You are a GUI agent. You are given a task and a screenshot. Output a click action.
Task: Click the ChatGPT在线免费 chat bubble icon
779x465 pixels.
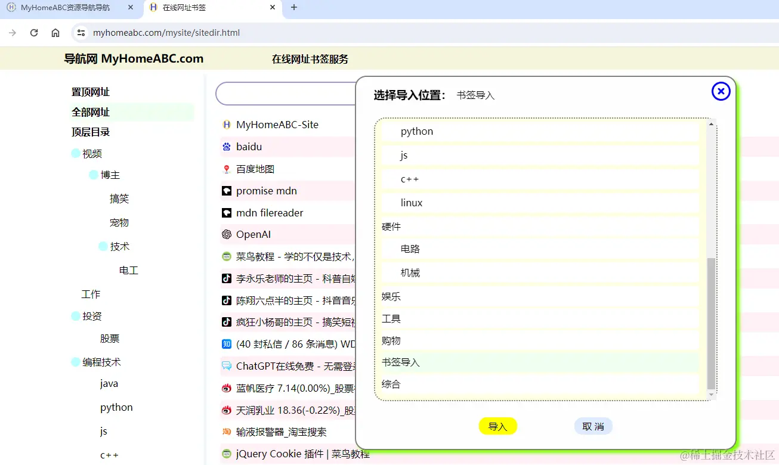point(226,365)
